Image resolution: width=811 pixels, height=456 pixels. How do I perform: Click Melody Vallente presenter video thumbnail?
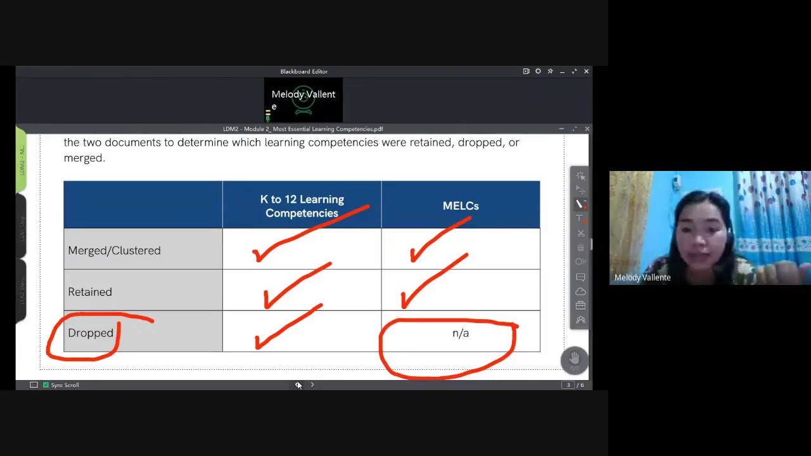point(303,100)
